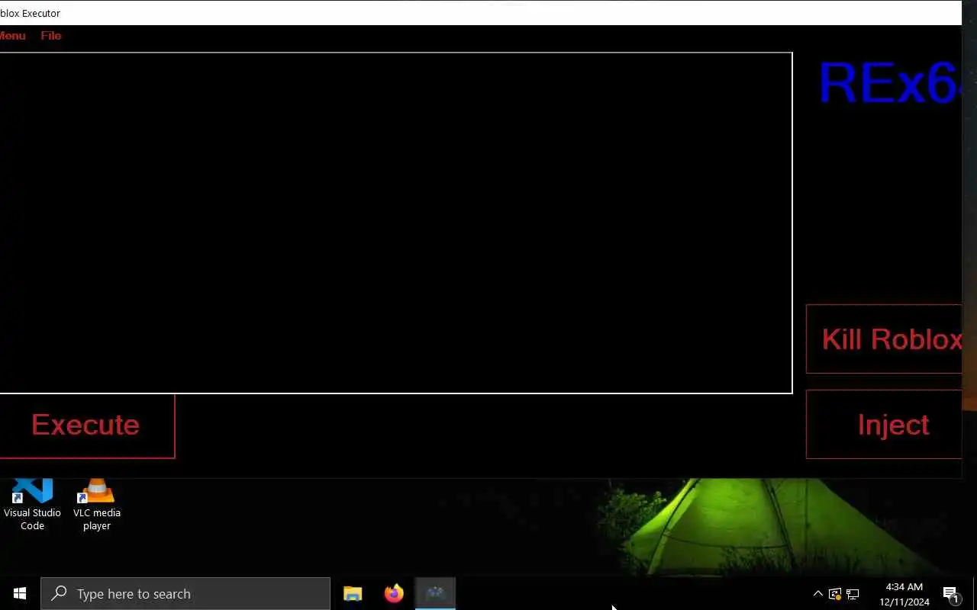Launch Firefox from the taskbar

(394, 593)
